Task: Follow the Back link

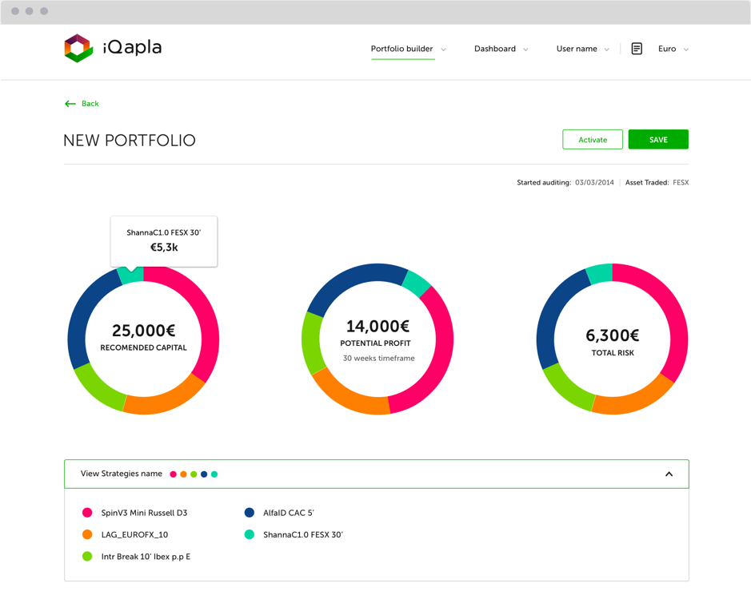Action: click(x=90, y=104)
